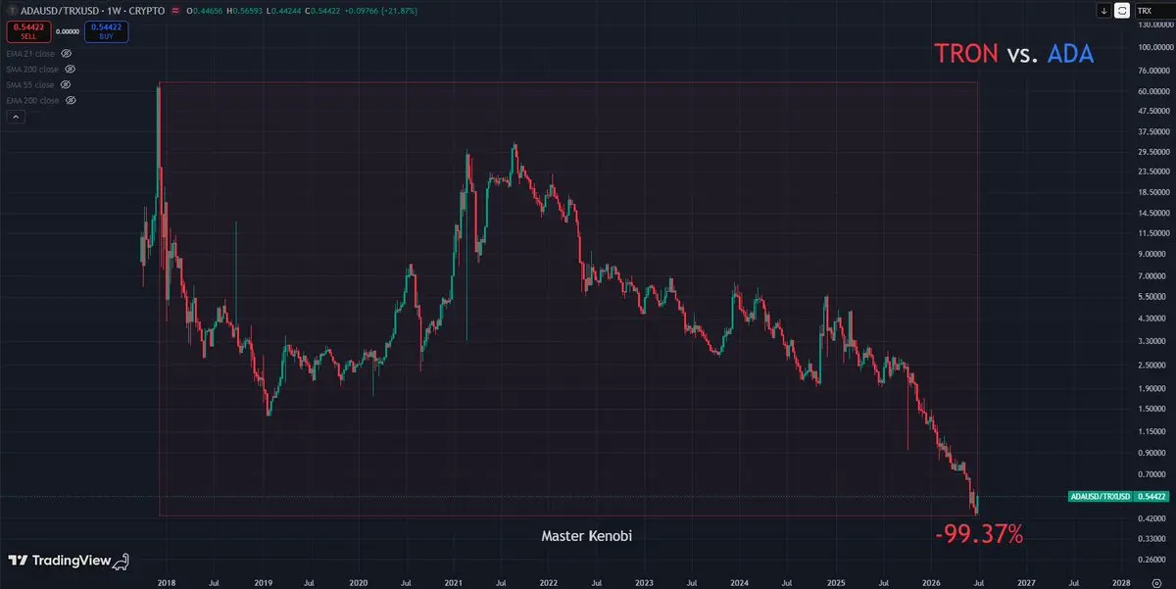Click the EMA 200 close label

pyautogui.click(x=32, y=100)
